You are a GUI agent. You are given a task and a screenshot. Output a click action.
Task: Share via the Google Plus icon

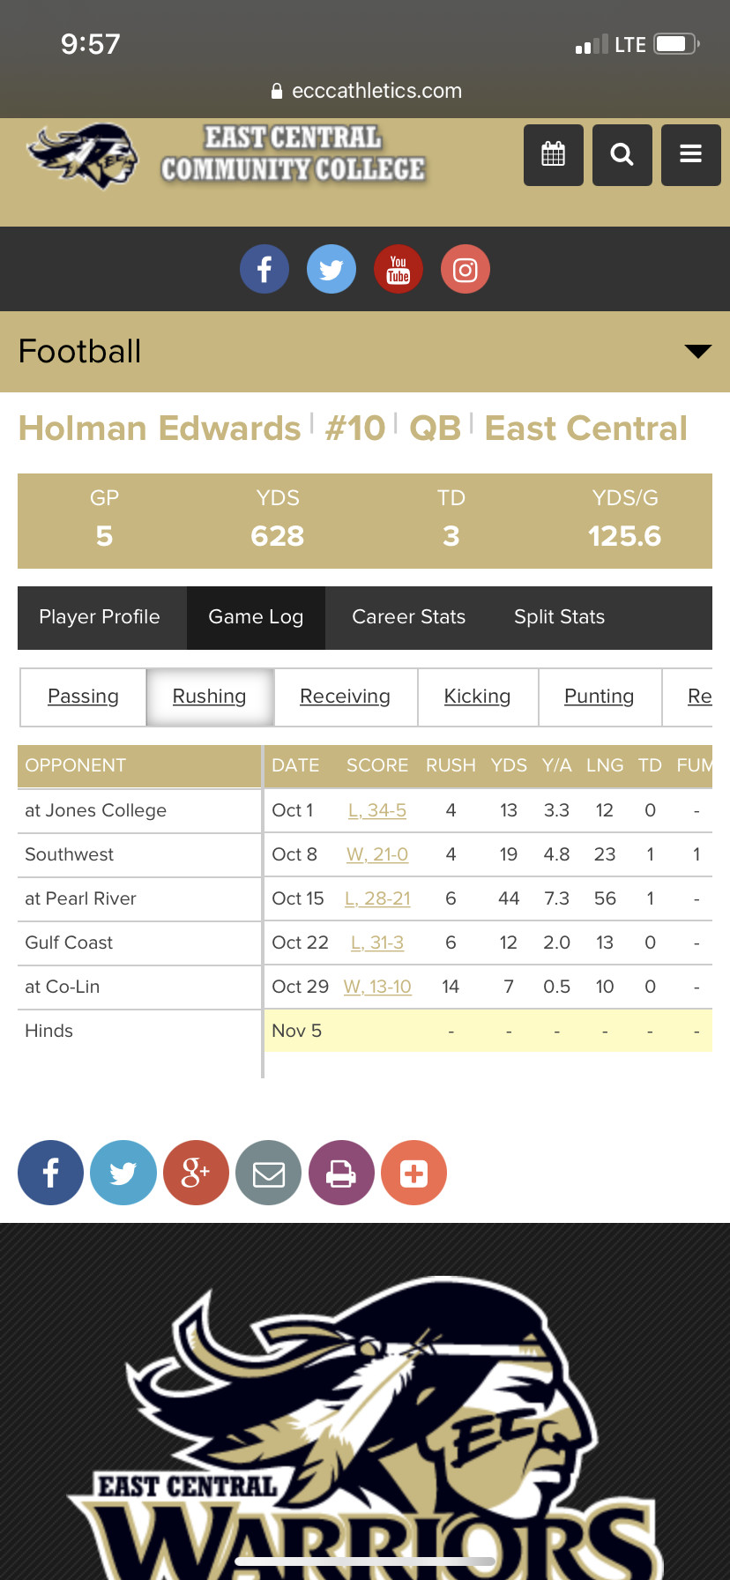pos(196,1173)
